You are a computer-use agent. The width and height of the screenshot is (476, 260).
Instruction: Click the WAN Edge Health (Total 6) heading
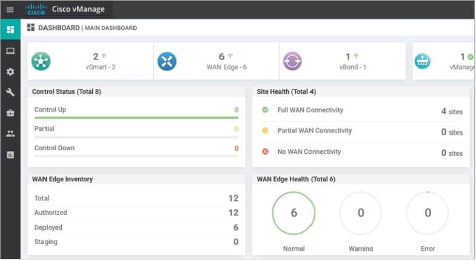tap(296, 179)
